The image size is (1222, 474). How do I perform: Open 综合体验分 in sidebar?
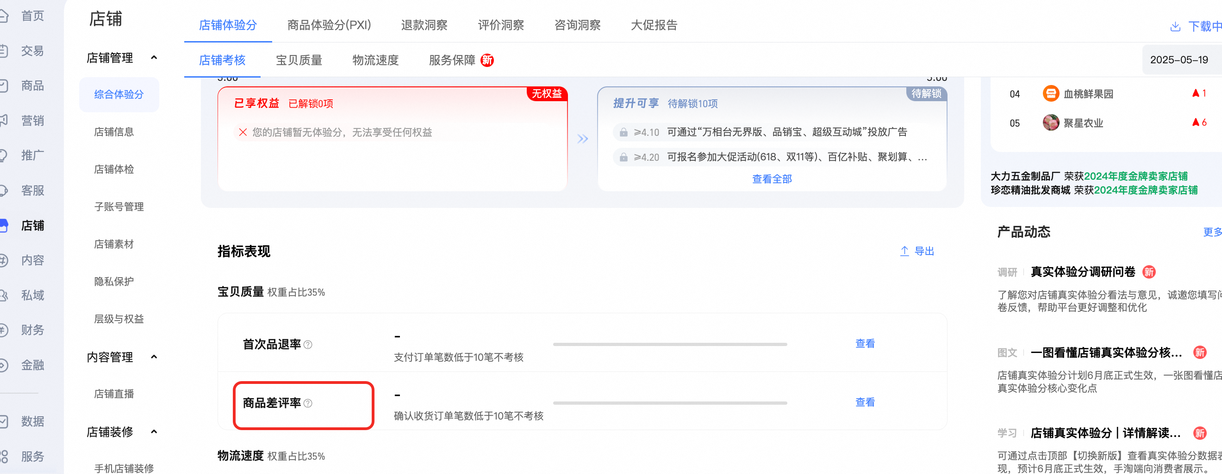118,95
